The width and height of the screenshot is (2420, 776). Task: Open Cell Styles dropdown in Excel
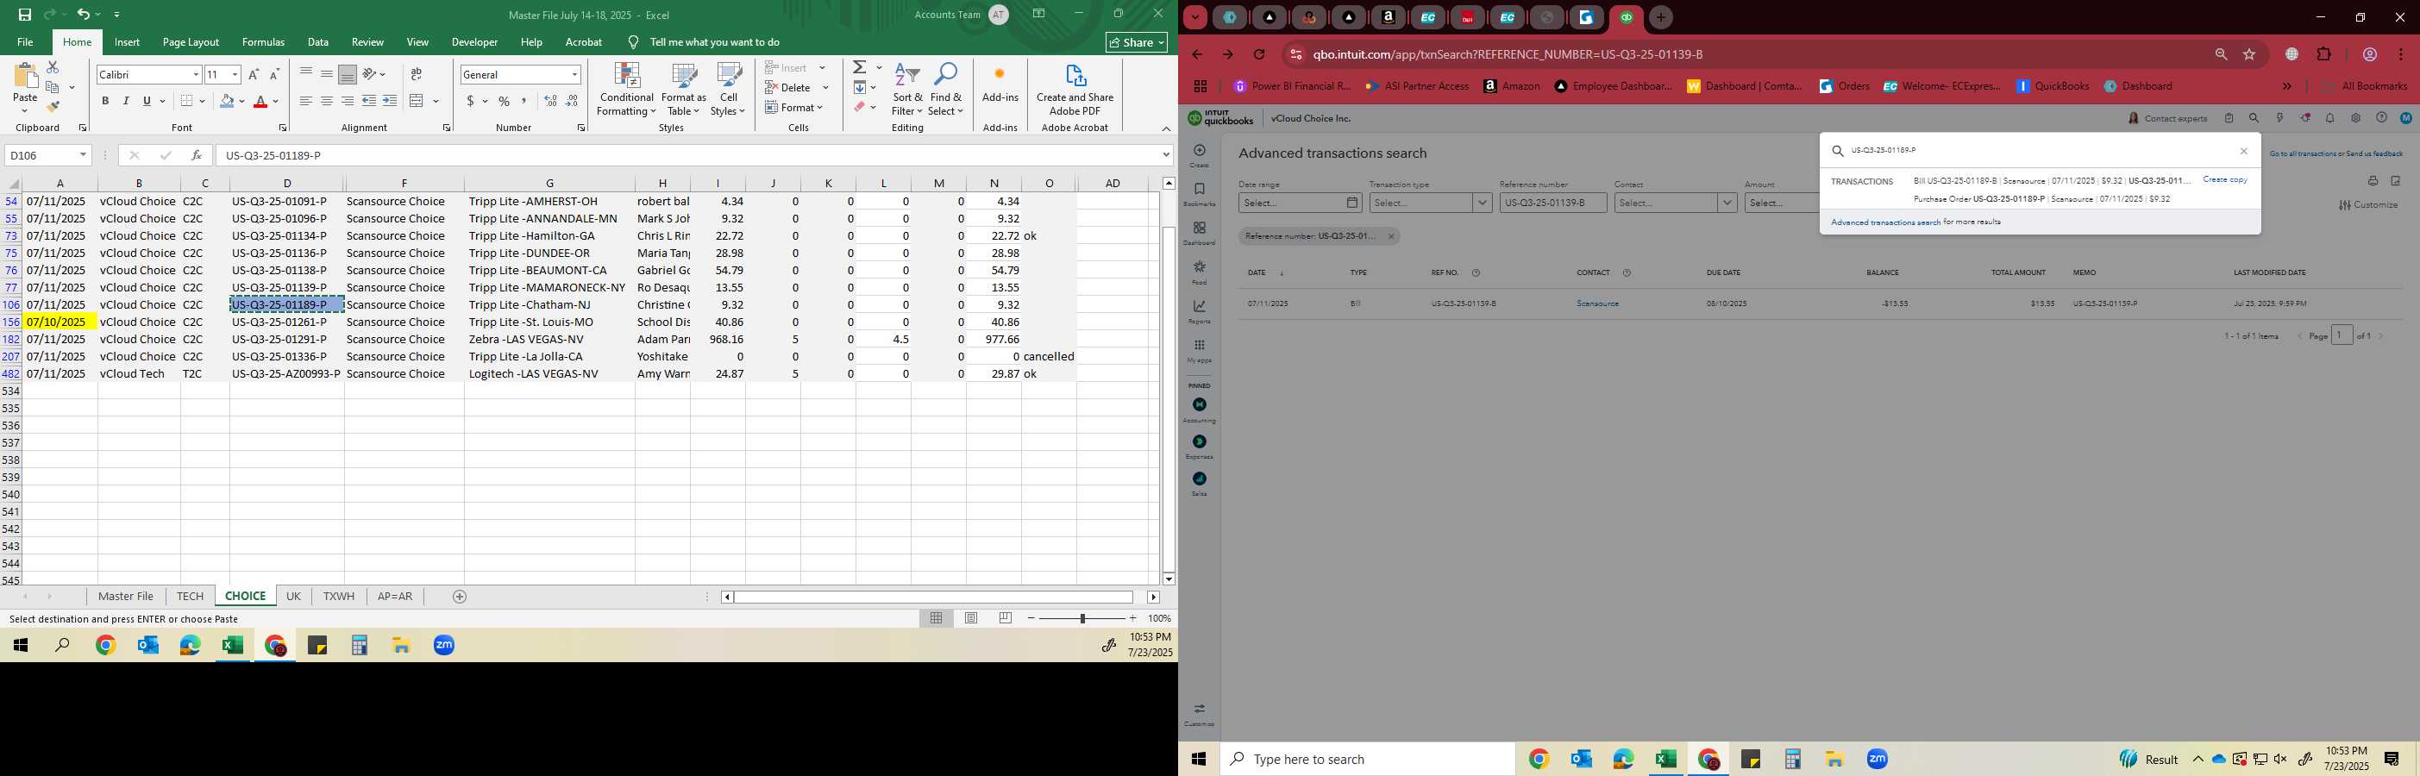click(x=728, y=91)
